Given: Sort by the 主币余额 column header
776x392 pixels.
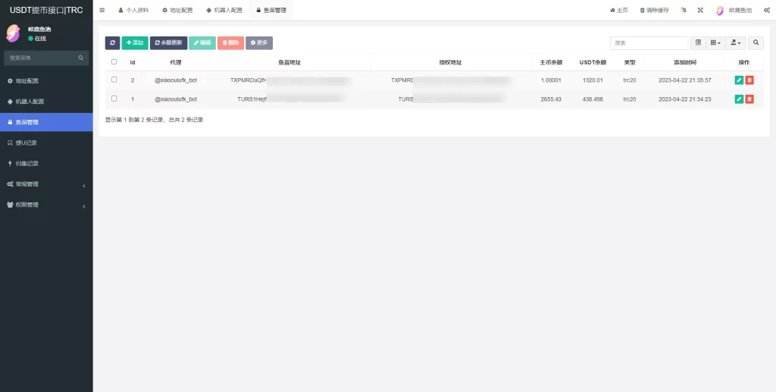Looking at the screenshot, I should 551,62.
